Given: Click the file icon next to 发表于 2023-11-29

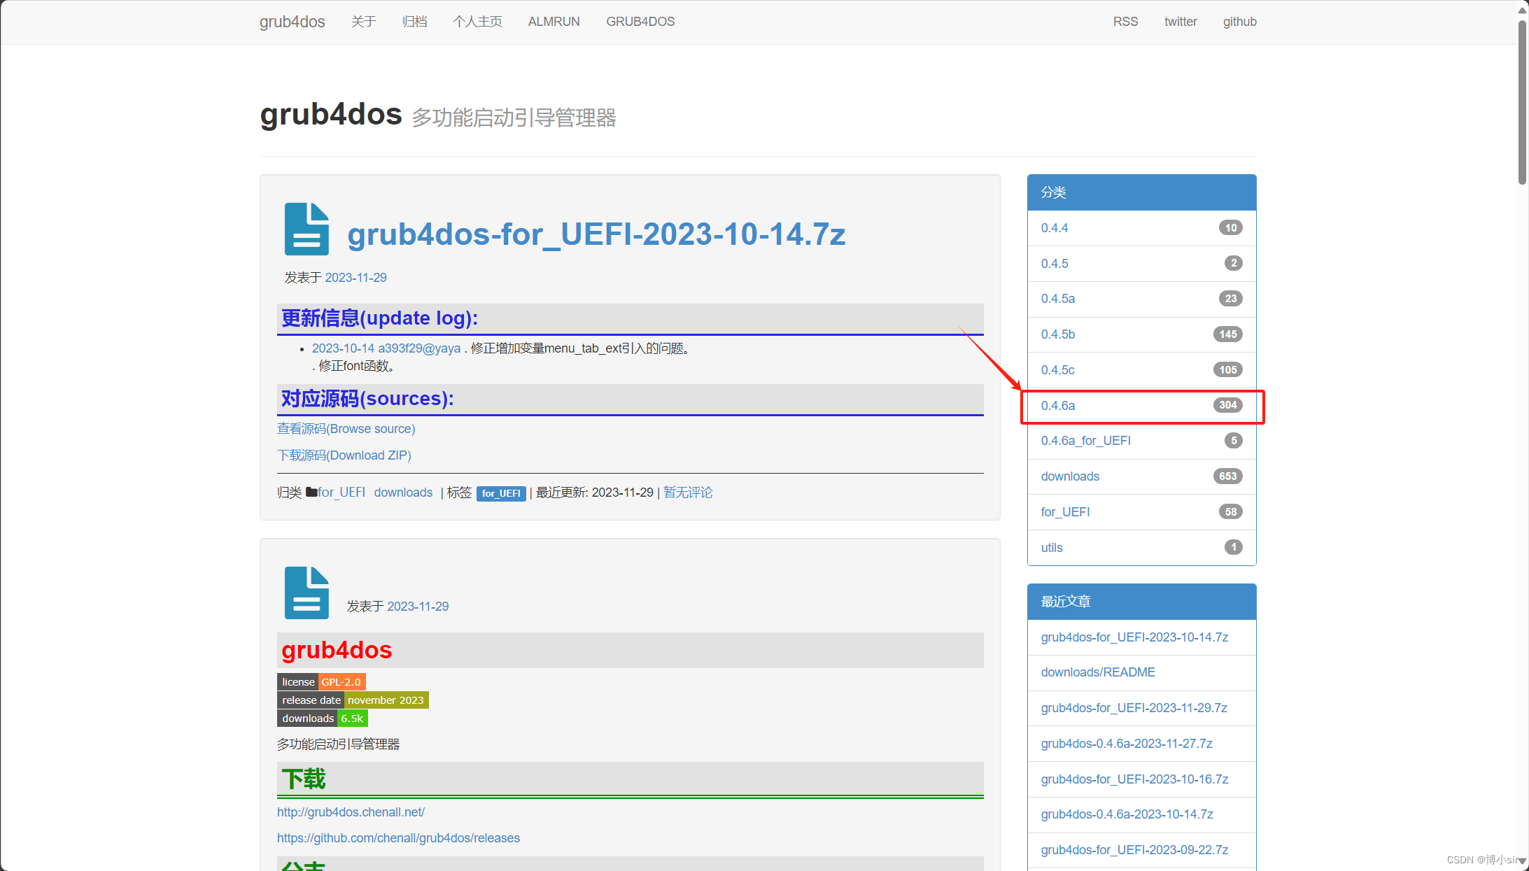Looking at the screenshot, I should point(306,592).
